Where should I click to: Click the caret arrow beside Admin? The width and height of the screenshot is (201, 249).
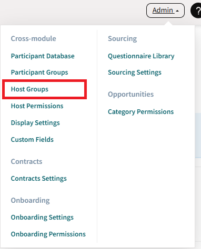pyautogui.click(x=177, y=11)
